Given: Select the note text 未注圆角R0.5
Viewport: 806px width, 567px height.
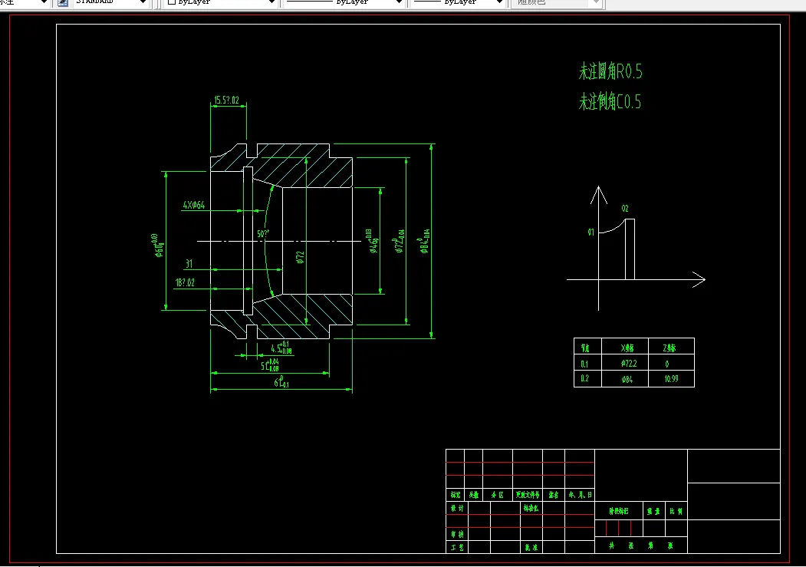Looking at the screenshot, I should [610, 71].
